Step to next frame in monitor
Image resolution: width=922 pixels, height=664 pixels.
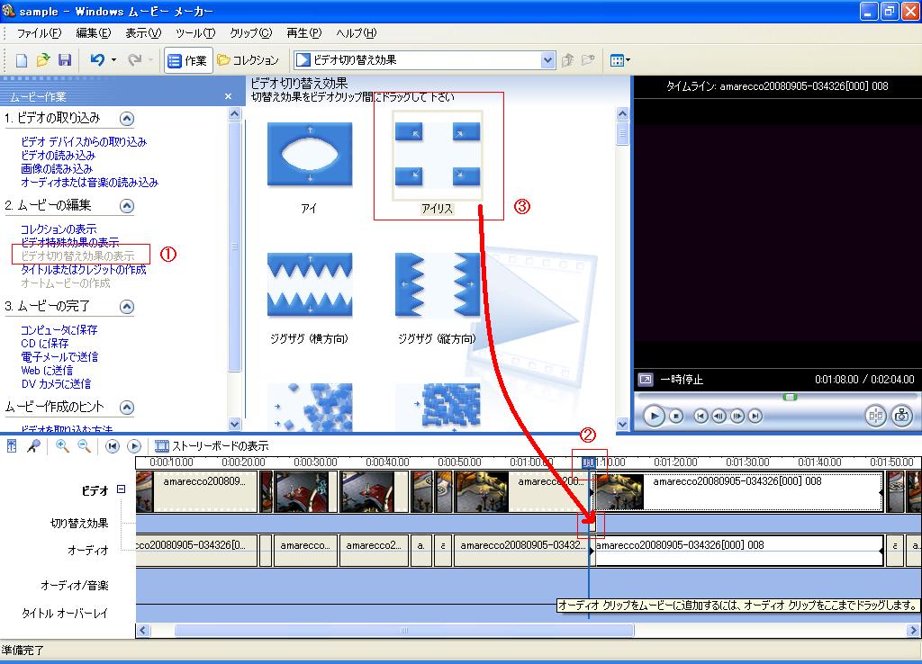pos(737,416)
